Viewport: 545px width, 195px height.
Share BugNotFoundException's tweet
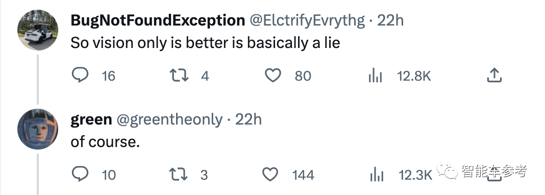click(x=494, y=75)
